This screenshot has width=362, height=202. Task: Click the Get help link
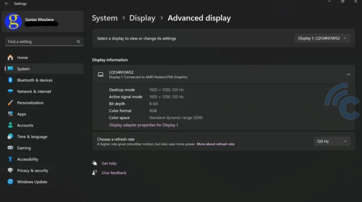(109, 163)
